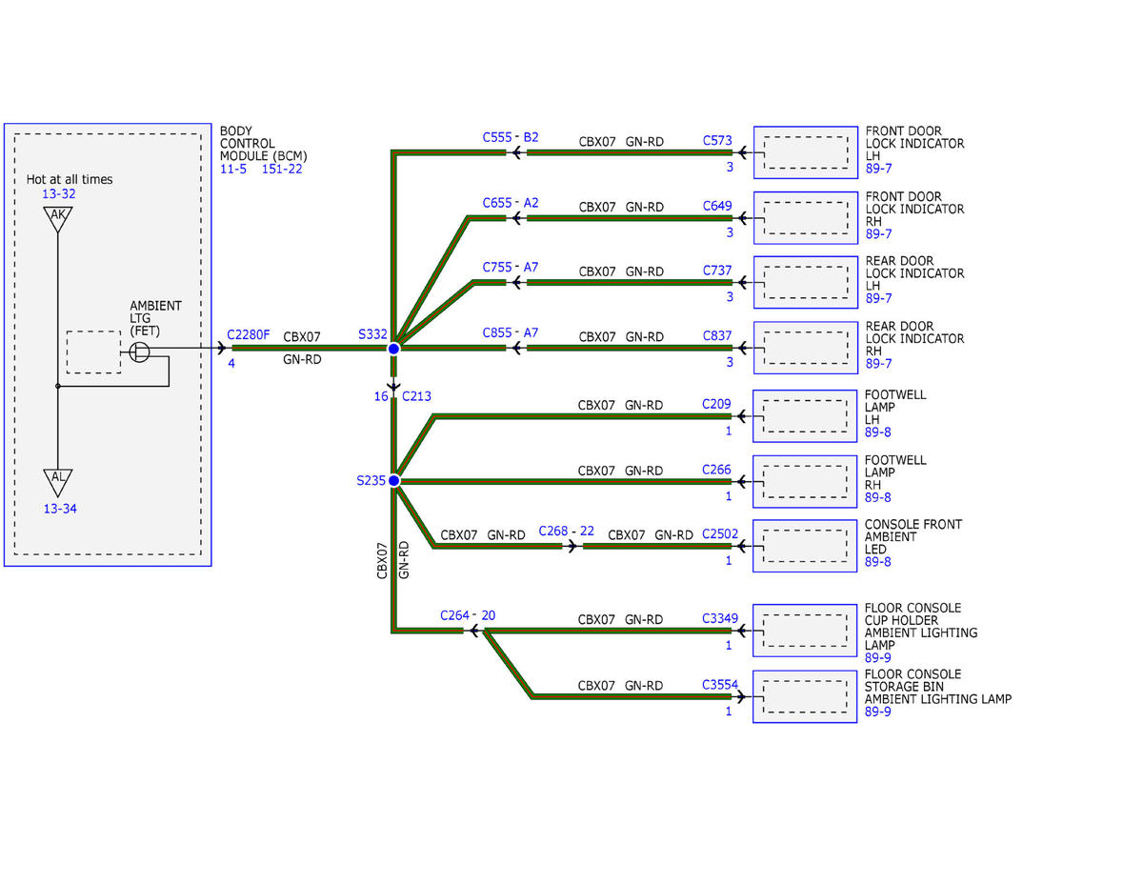Open the BCM 11-5 page reference
Screen dimensions: 1143x883
[x=234, y=169]
